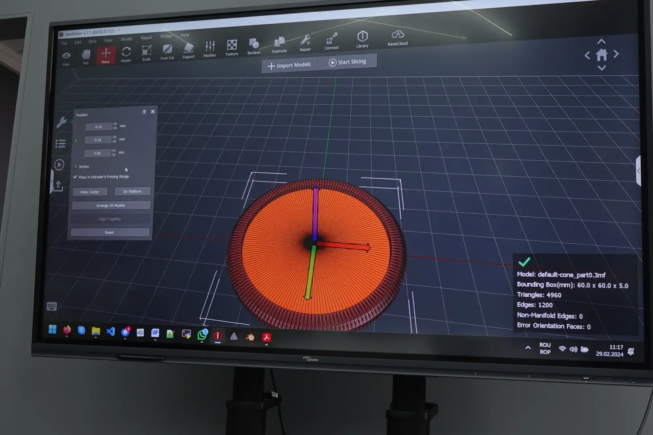The height and width of the screenshot is (435, 653).
Task: Select the View eye tool
Action: [67, 58]
